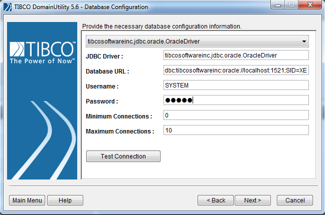Click the 'Minimum Connections :' label
The image size is (325, 215).
click(x=119, y=116)
